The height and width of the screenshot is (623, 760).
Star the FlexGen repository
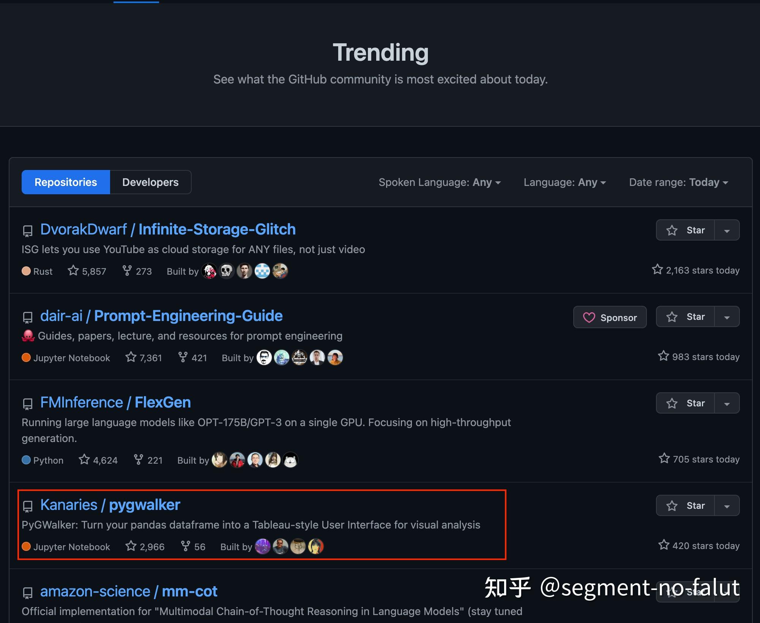(x=685, y=403)
